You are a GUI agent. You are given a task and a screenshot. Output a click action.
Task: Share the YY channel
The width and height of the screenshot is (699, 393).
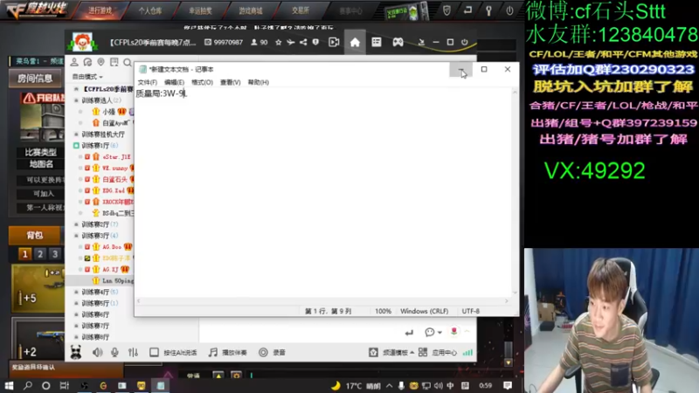pos(303,42)
